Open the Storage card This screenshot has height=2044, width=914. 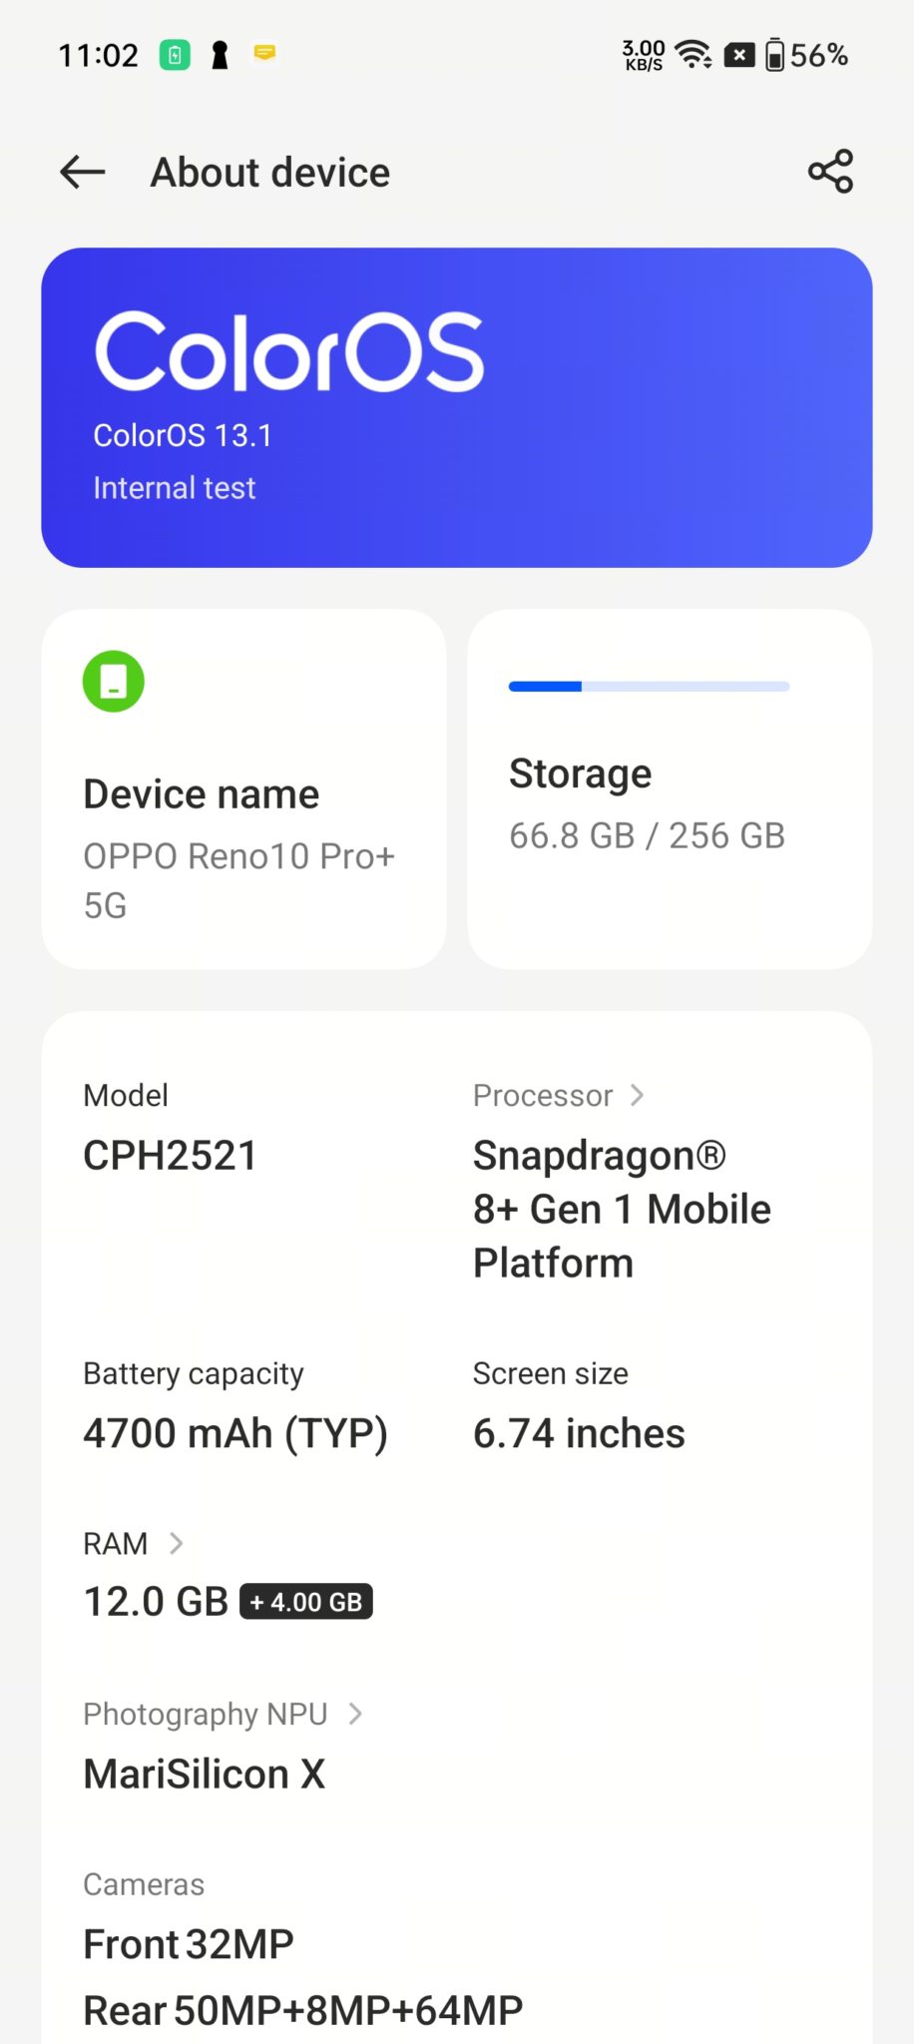pyautogui.click(x=670, y=789)
